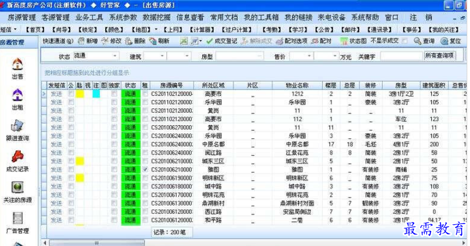Image resolution: width=470 pixels, height=246 pixels.
Task: Click the 关键字 keyword input field
Action: click(401, 56)
